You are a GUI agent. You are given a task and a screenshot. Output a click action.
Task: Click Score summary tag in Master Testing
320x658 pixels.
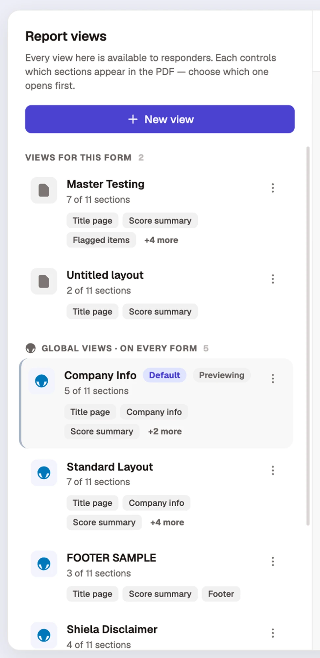click(160, 221)
